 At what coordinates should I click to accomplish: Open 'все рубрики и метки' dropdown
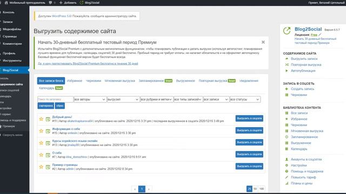[156, 99]
